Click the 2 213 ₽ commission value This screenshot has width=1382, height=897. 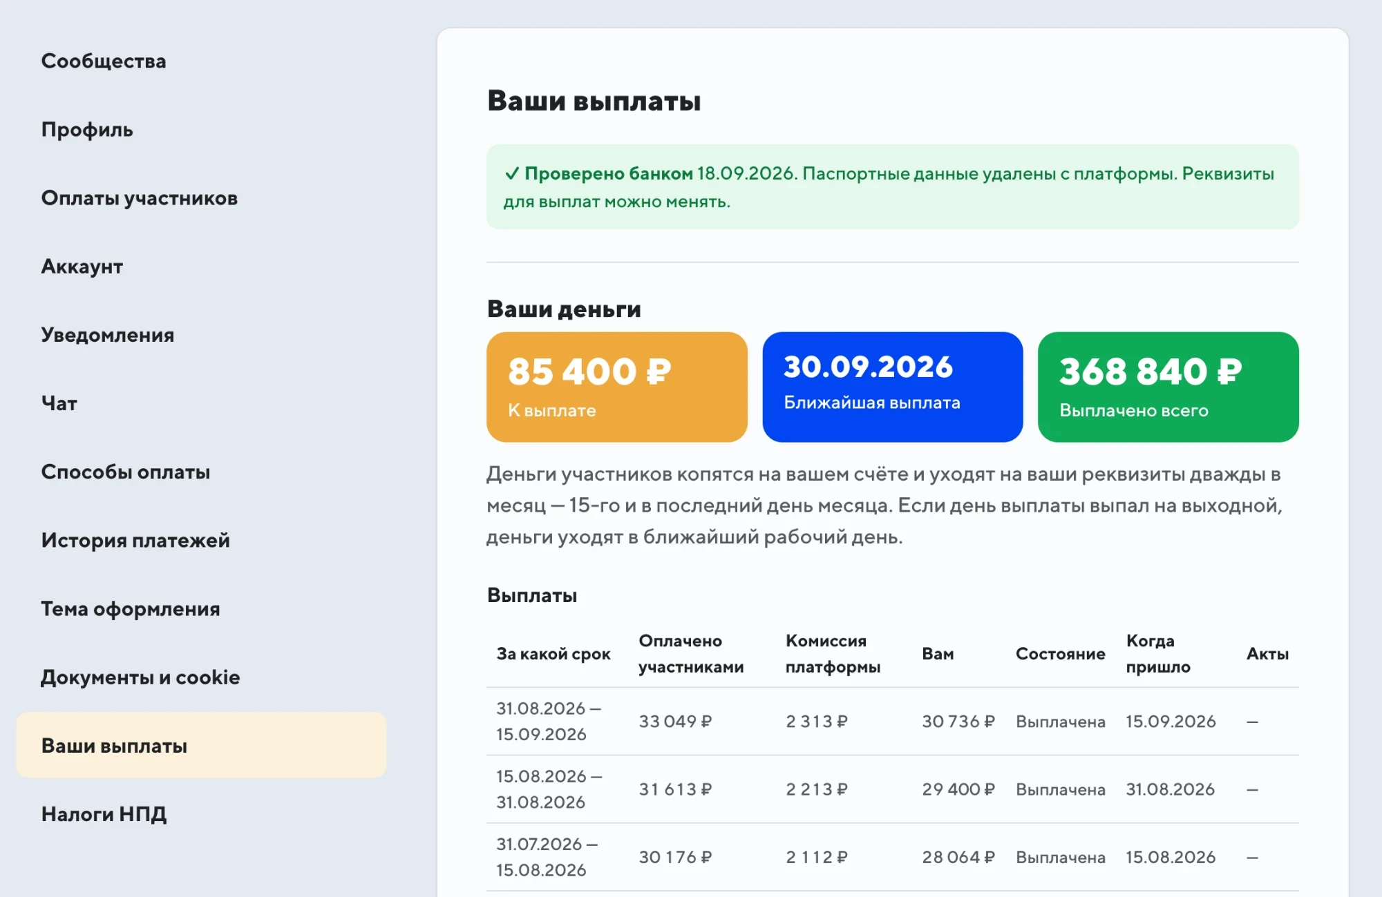tap(816, 789)
